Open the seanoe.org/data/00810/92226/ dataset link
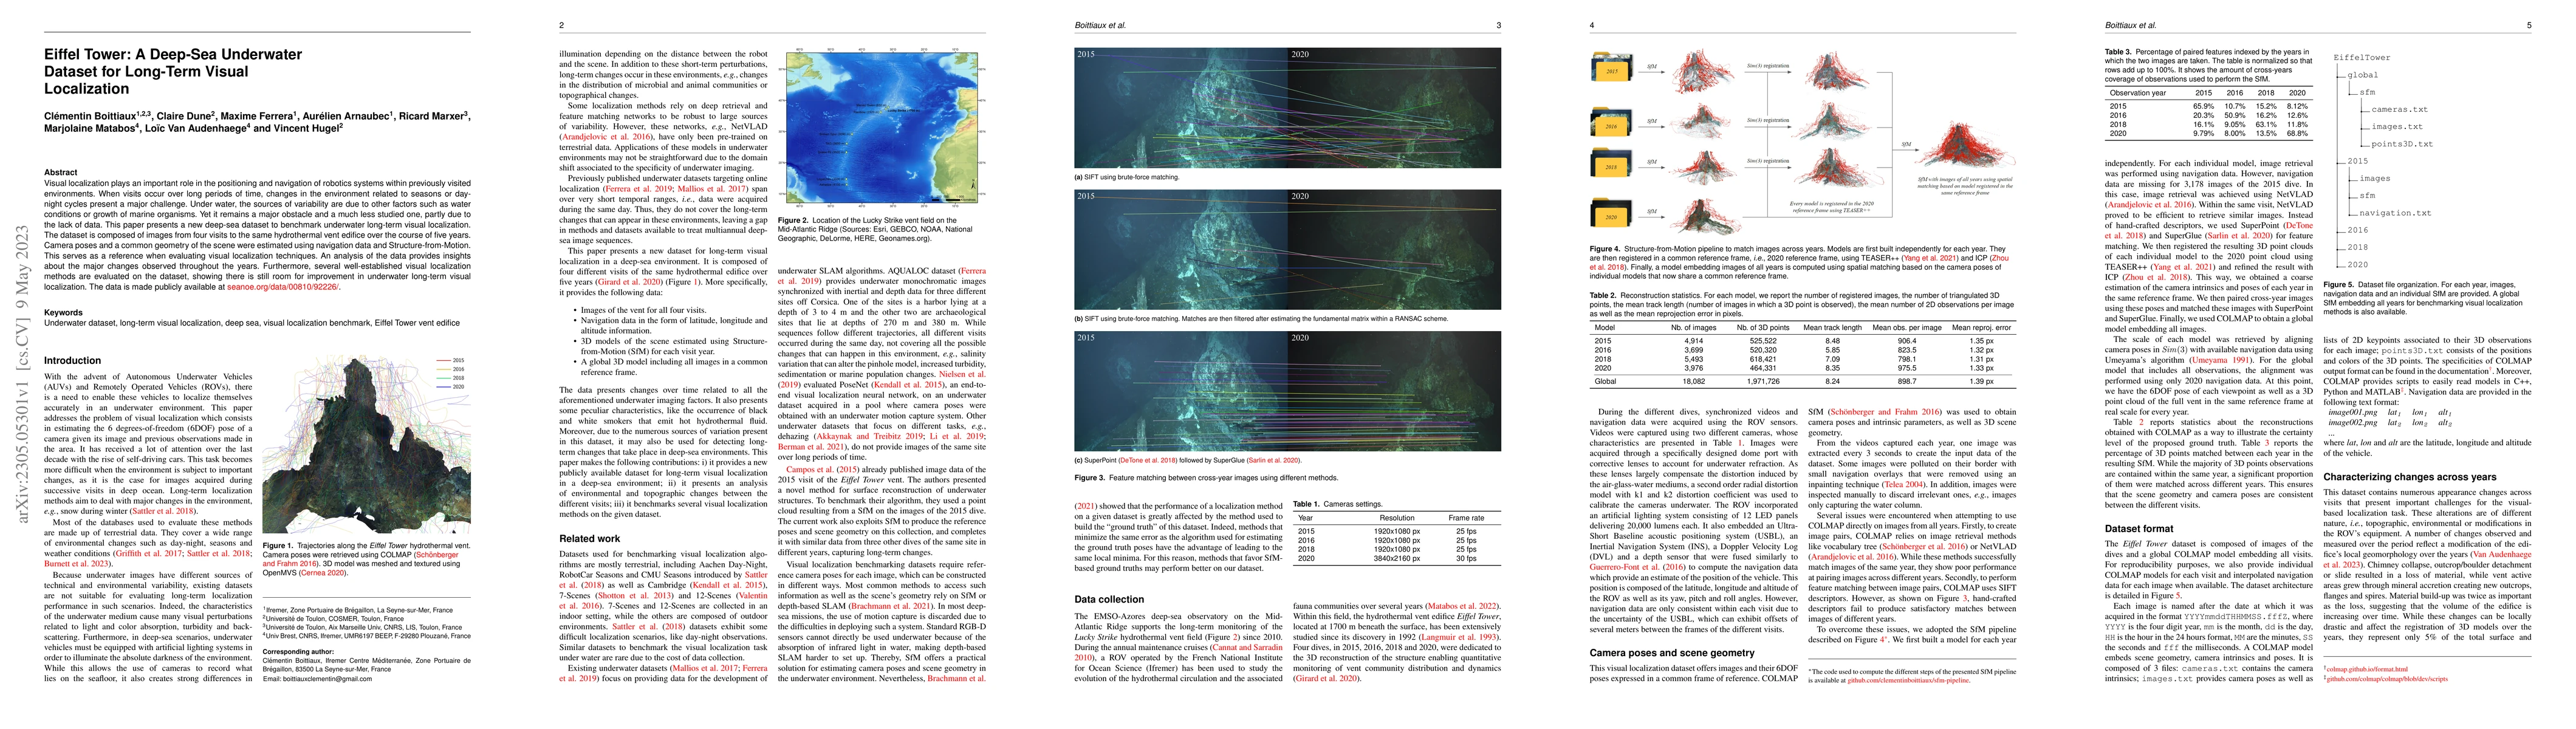Screen dimensions: 2576x729 click(x=283, y=287)
